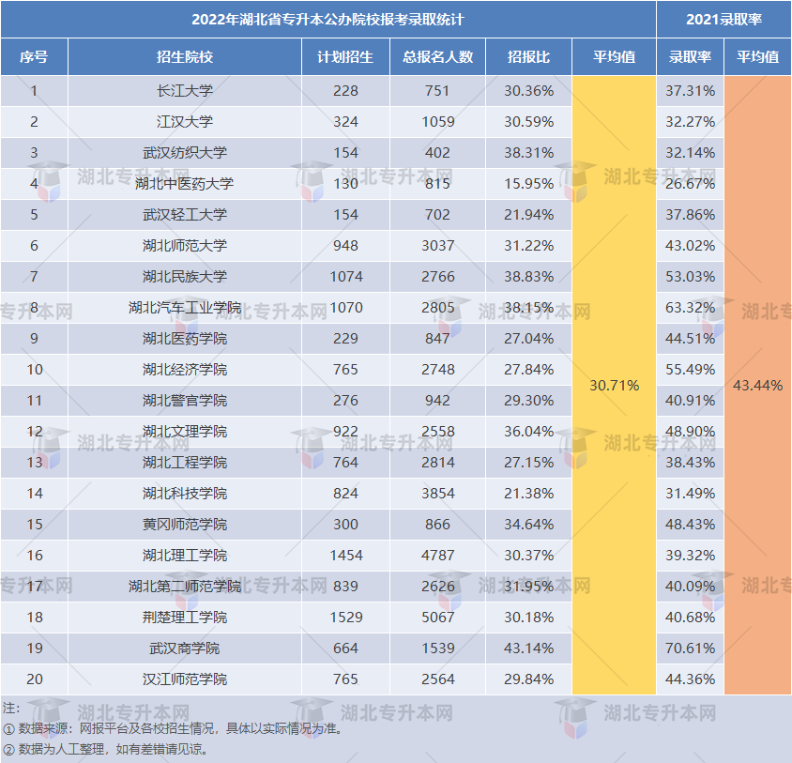Click planned enrollment 948 for 湖北师范大学

coord(345,246)
